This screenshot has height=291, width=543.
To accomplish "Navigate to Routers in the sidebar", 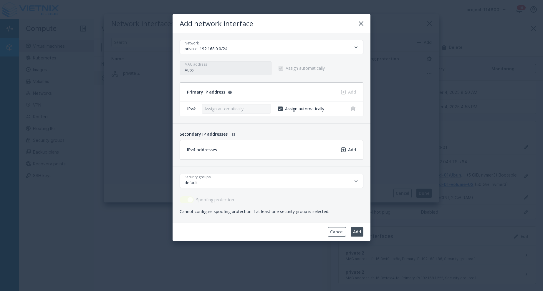I will click(28, 117).
